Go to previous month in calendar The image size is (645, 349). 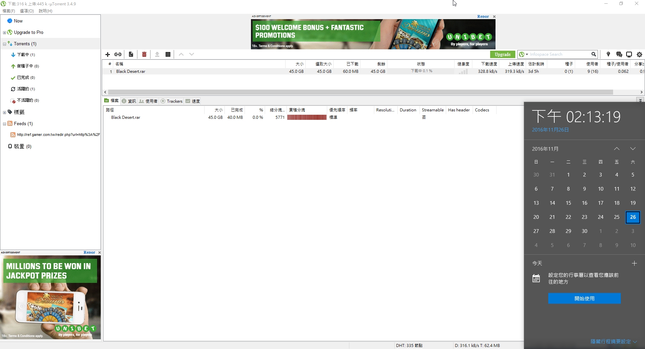pyautogui.click(x=617, y=149)
